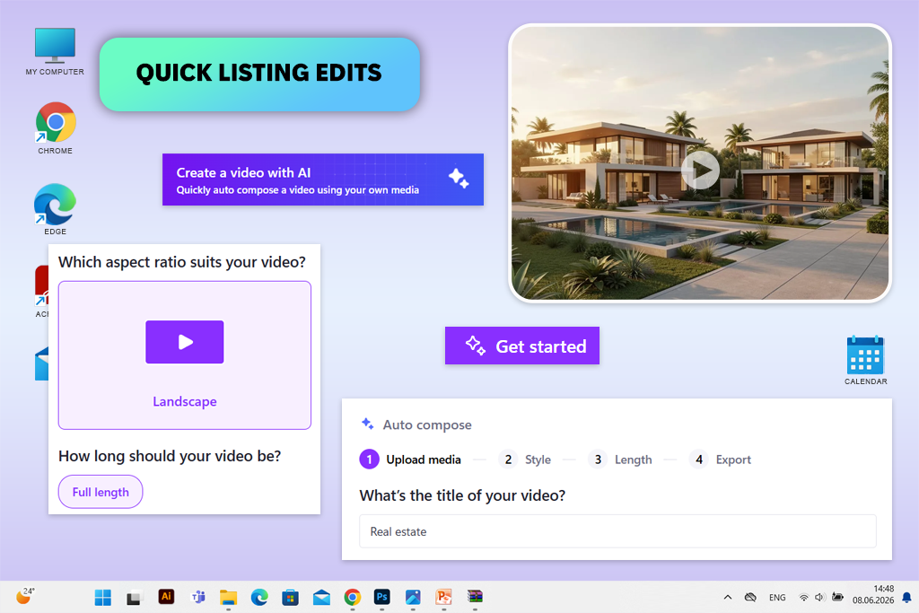Viewport: 919px width, 613px height.
Task: Select the Landscape aspect ratio option
Action: point(185,355)
